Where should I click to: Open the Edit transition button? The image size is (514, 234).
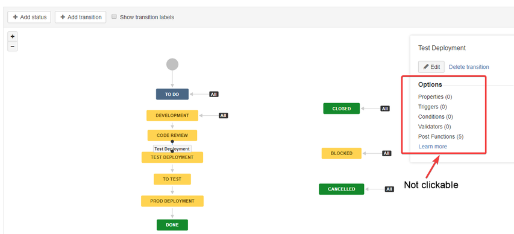pos(431,67)
